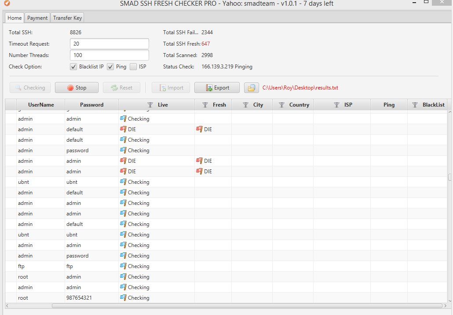The height and width of the screenshot is (315, 453).
Task: Open the results folder icon button
Action: 251,88
